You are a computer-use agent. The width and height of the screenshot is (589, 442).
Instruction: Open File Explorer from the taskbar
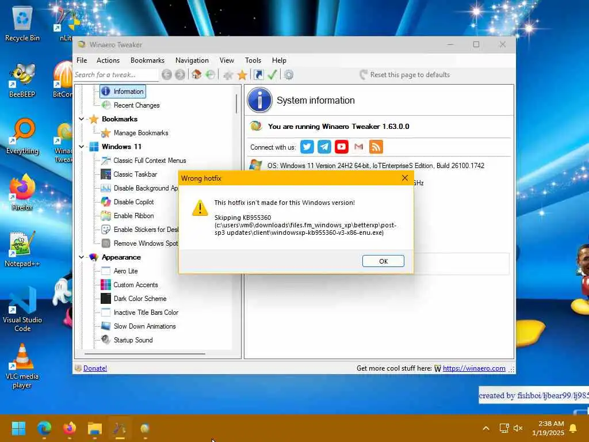[95, 428]
